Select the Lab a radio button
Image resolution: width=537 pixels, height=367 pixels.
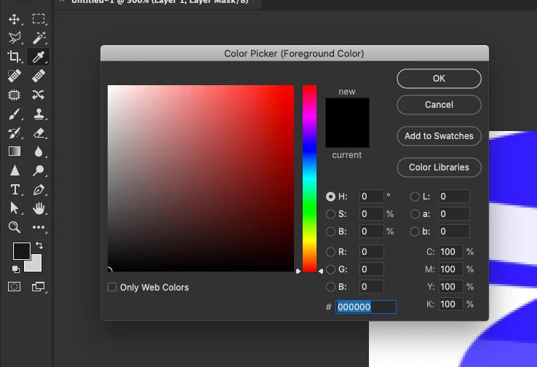415,214
